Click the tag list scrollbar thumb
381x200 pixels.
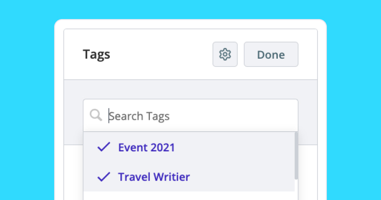296,156
